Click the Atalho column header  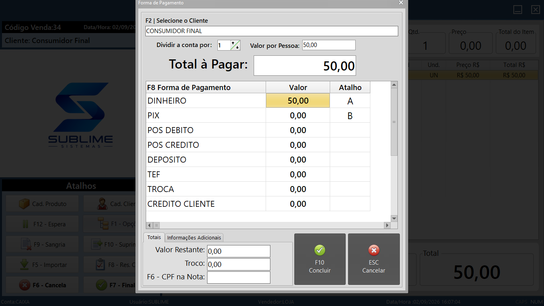pyautogui.click(x=350, y=87)
